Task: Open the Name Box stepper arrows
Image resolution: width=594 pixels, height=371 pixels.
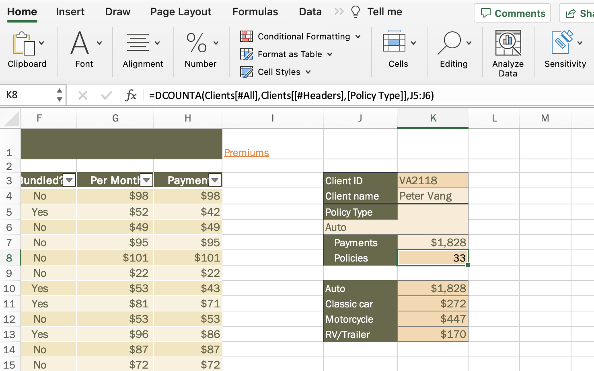Action: pos(60,95)
